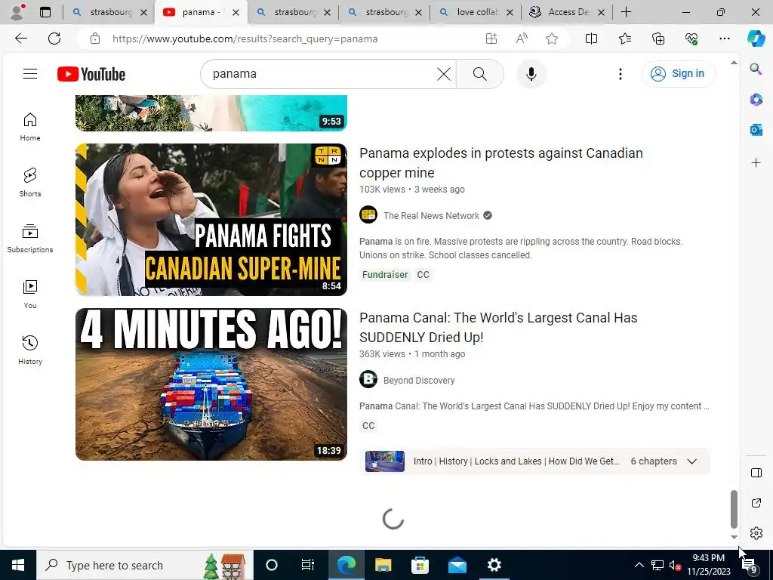Click the Fundraiser badge
Screen dimensions: 773x580
[x=385, y=275]
